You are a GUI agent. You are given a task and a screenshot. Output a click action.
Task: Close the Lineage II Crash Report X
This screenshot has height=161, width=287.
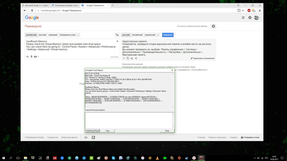click(x=172, y=70)
